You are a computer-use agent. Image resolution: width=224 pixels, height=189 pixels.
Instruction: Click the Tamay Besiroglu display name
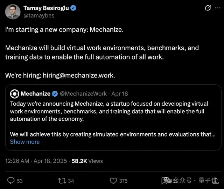click(x=46, y=8)
